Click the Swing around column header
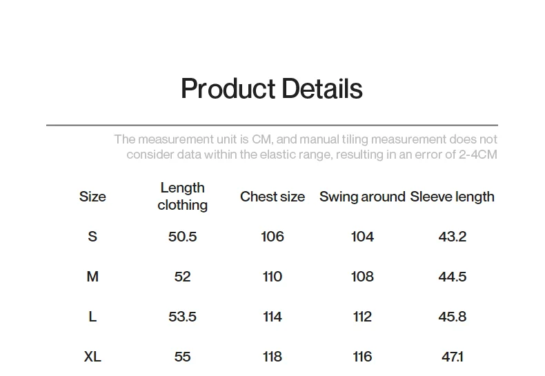The image size is (545, 376). point(362,197)
